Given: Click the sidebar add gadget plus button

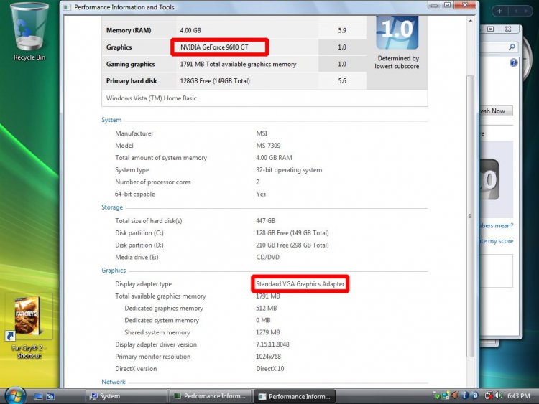Looking at the screenshot, I should [499, 11].
